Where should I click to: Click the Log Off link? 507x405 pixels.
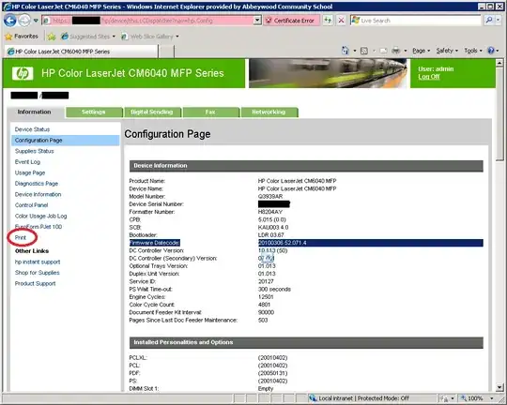[428, 77]
